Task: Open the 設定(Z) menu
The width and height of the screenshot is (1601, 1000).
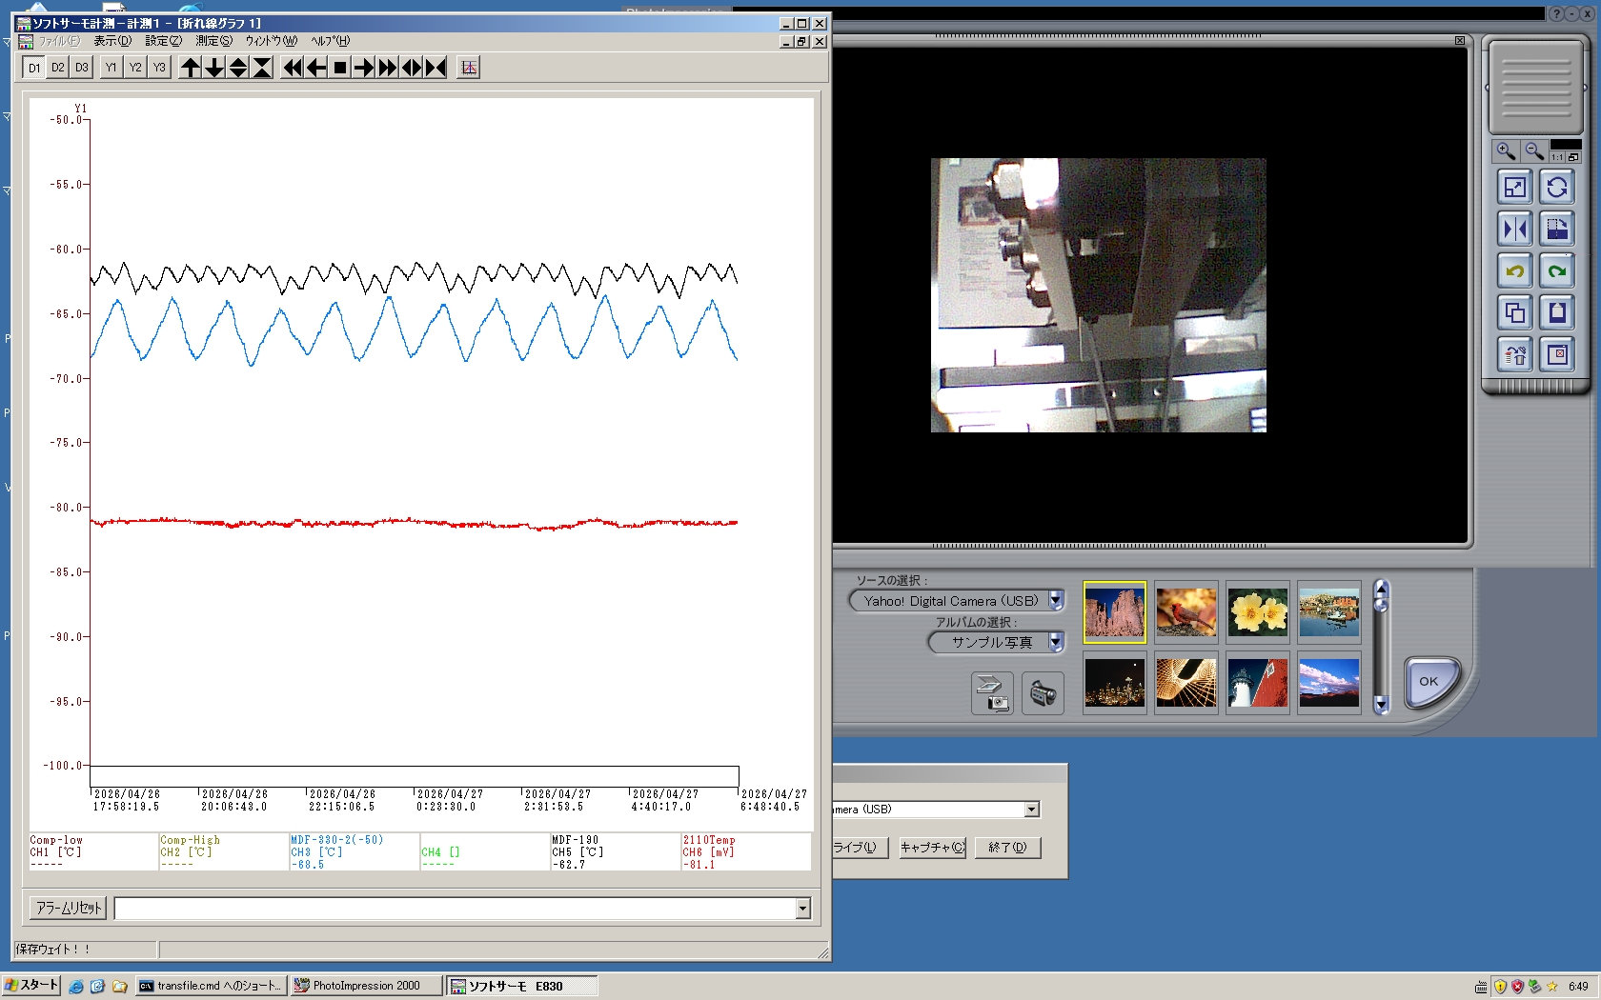Action: pos(163,41)
